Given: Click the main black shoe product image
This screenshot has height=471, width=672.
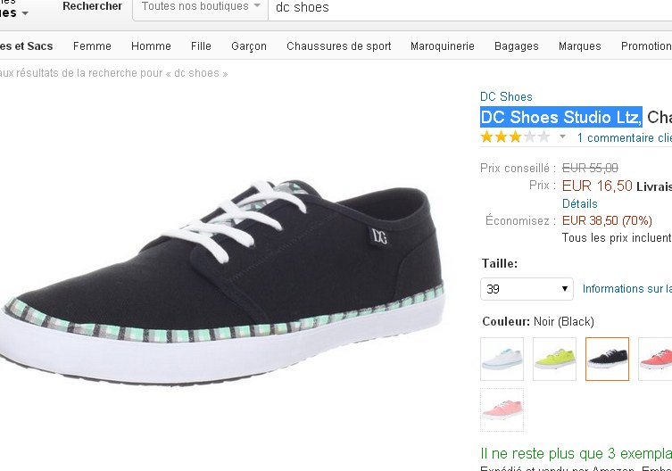Looking at the screenshot, I should (223, 283).
